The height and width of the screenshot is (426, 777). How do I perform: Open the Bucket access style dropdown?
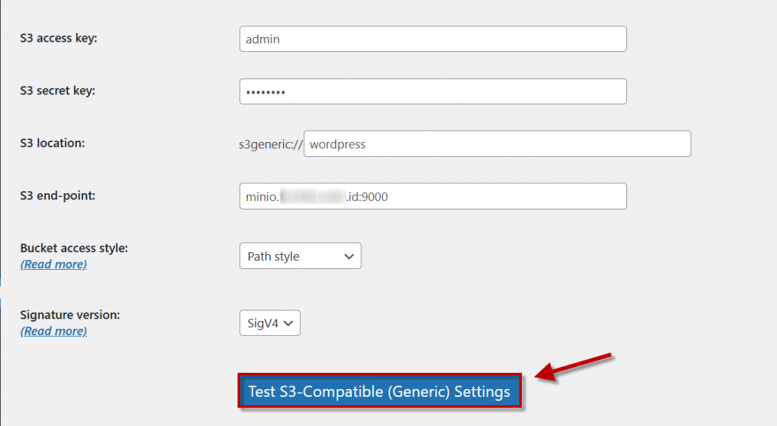(x=300, y=256)
